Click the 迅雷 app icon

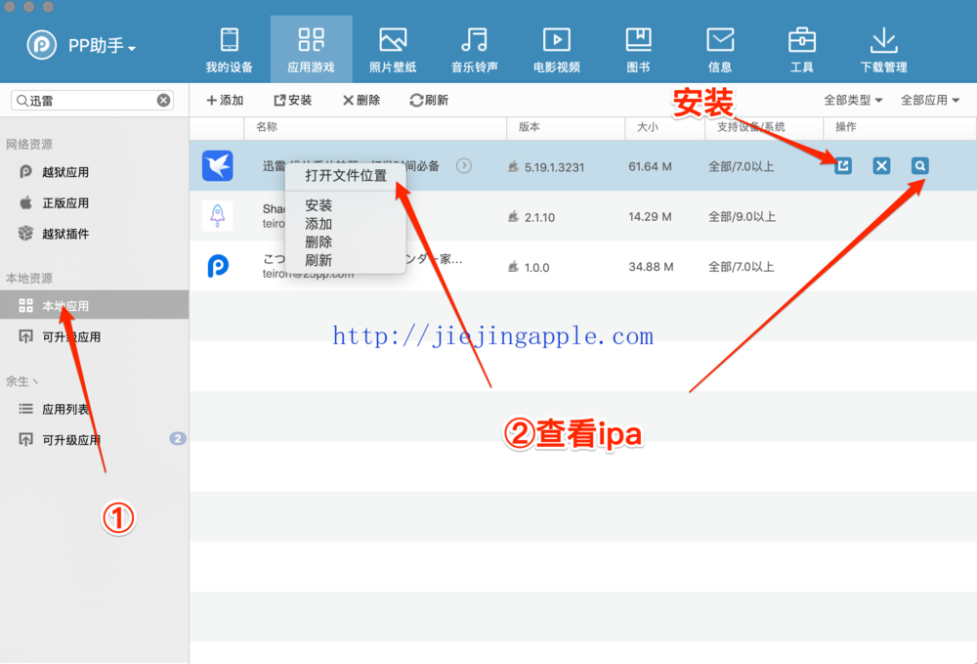point(218,166)
